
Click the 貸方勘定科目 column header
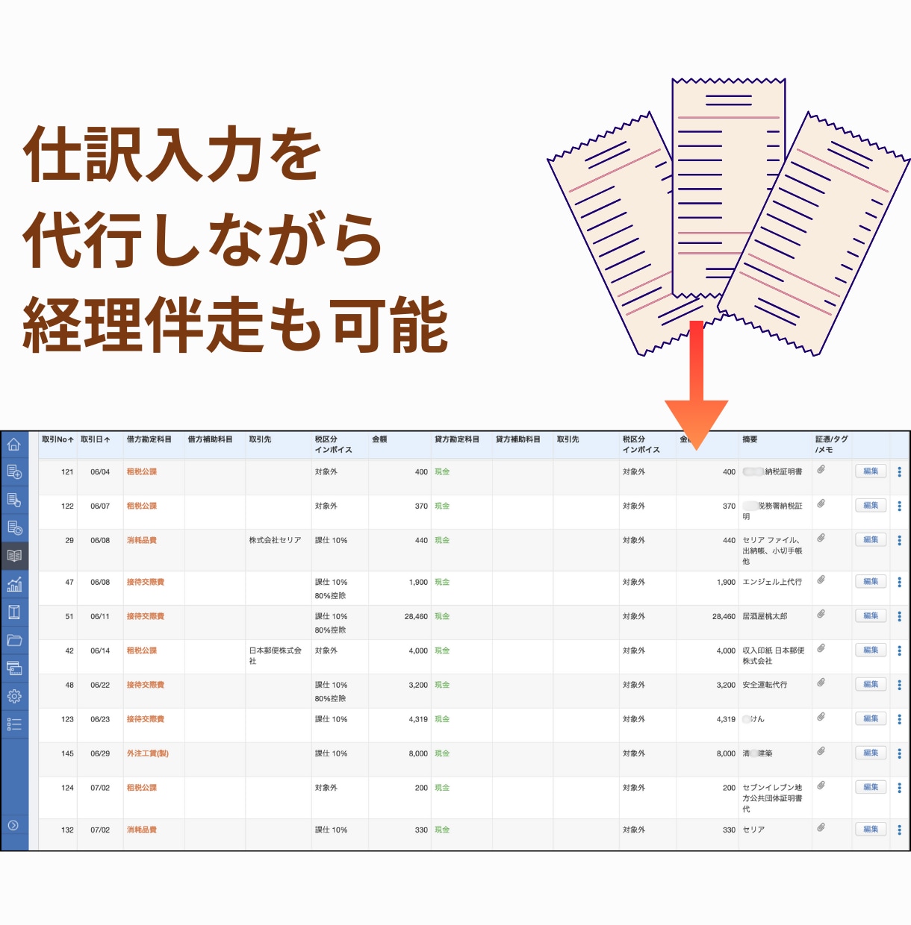click(x=457, y=439)
